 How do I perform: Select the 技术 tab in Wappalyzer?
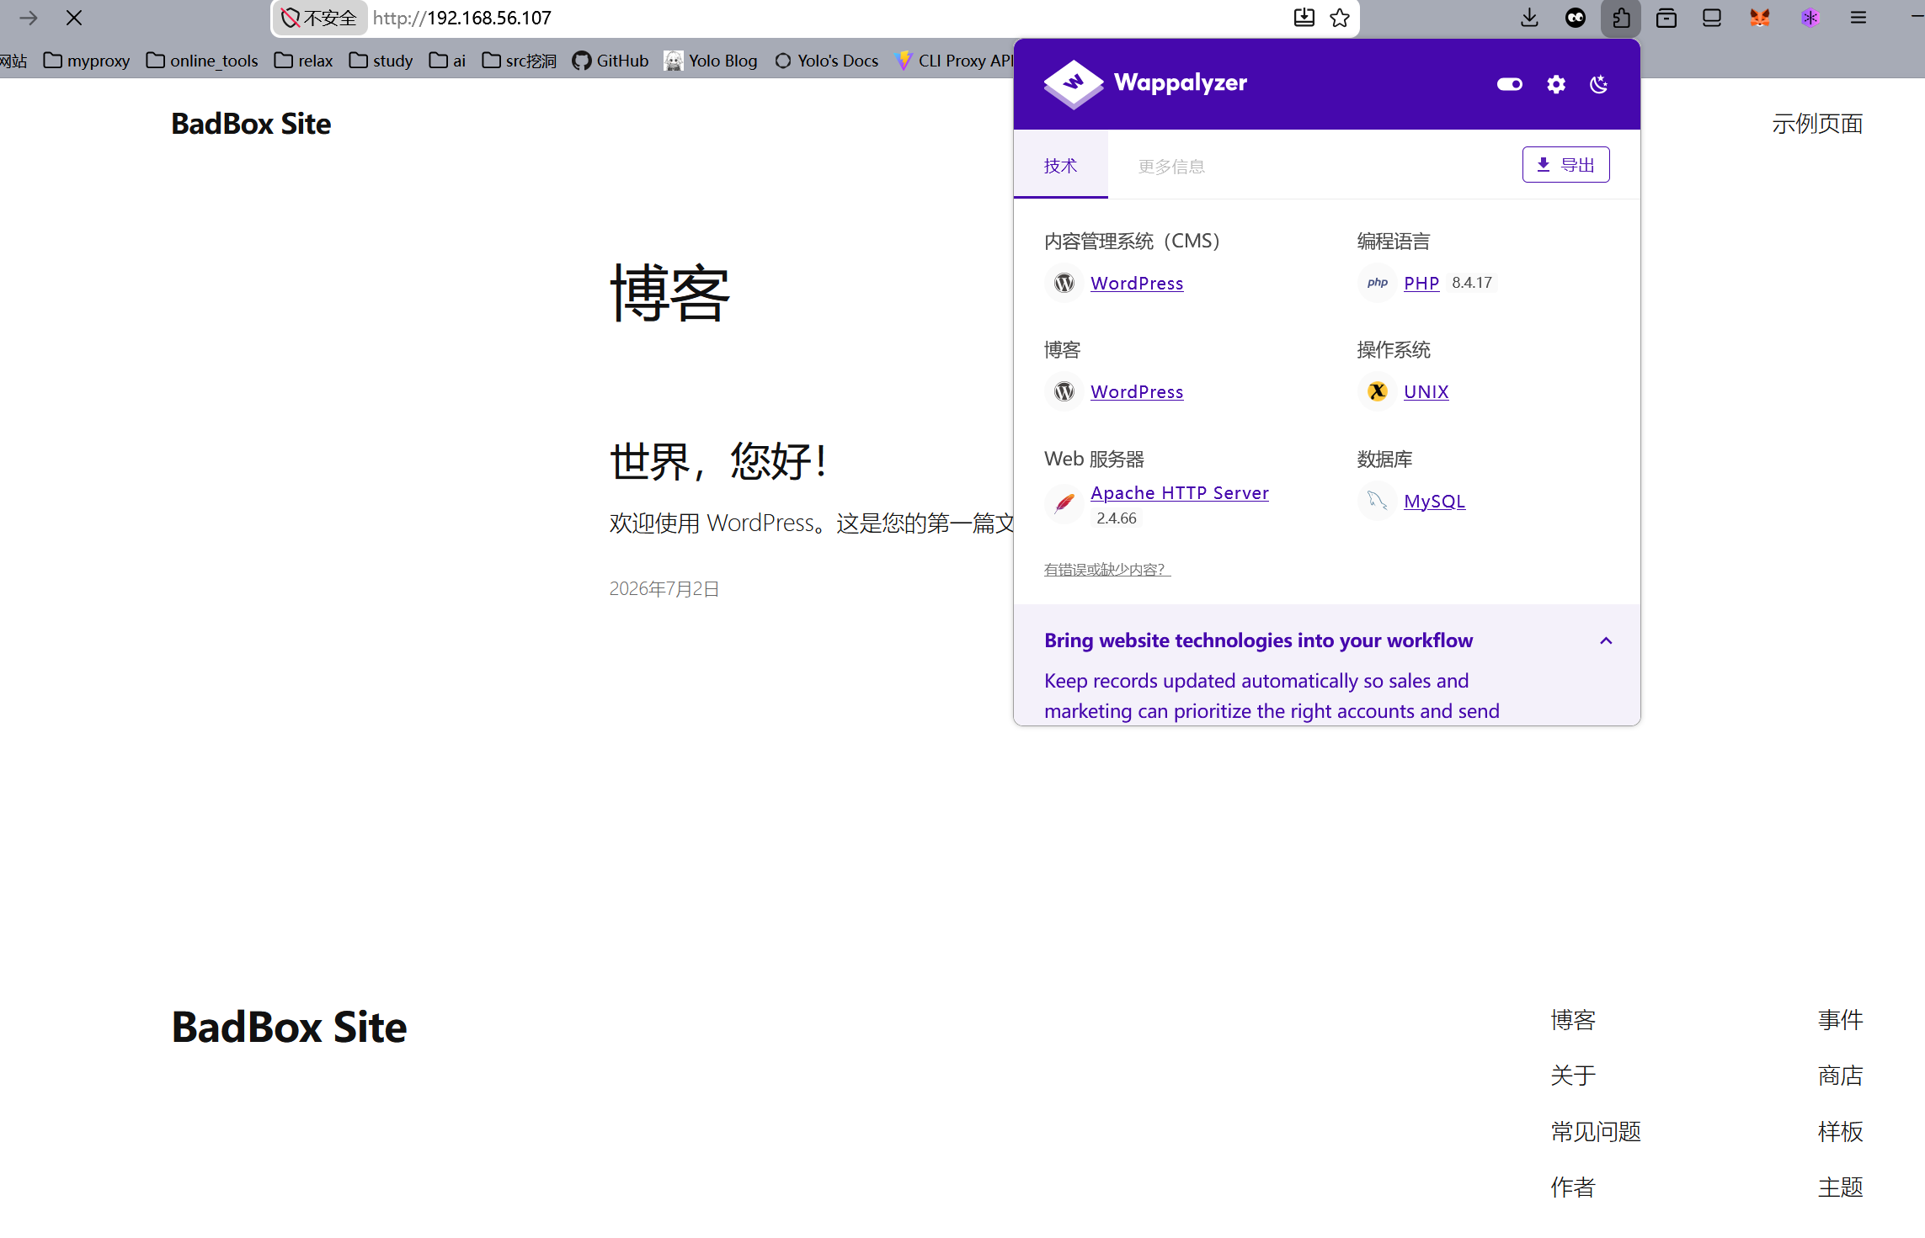click(1060, 166)
